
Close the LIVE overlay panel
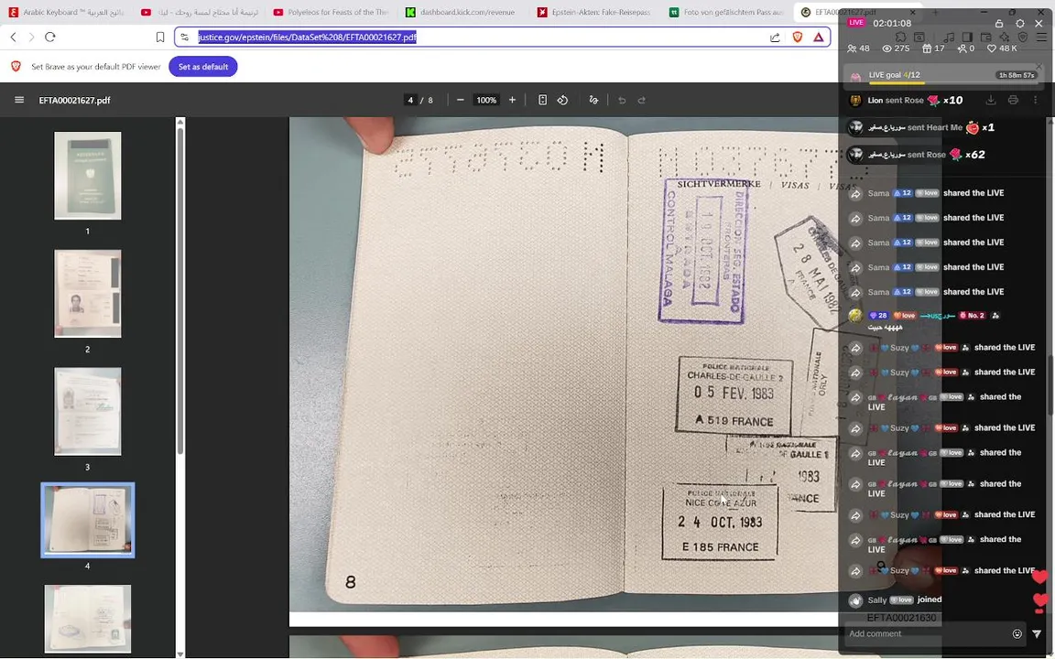point(1039,23)
